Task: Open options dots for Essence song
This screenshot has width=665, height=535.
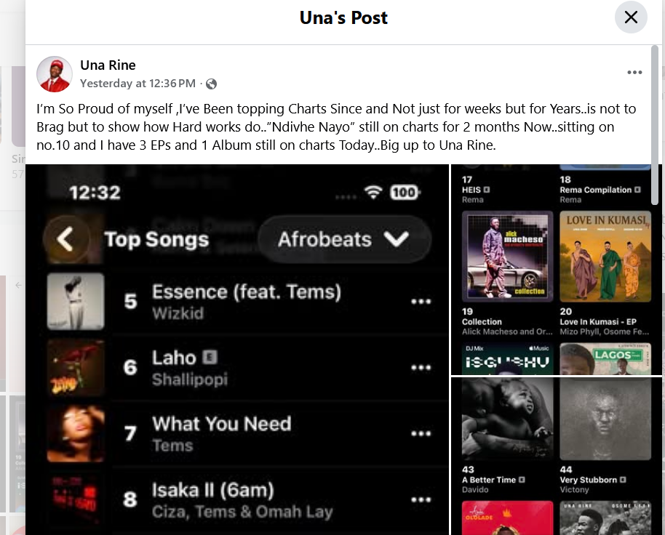Action: click(421, 302)
